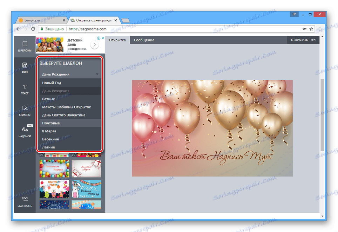Expand the День Рождения template dropdown
338x232 pixels.
tap(70, 74)
